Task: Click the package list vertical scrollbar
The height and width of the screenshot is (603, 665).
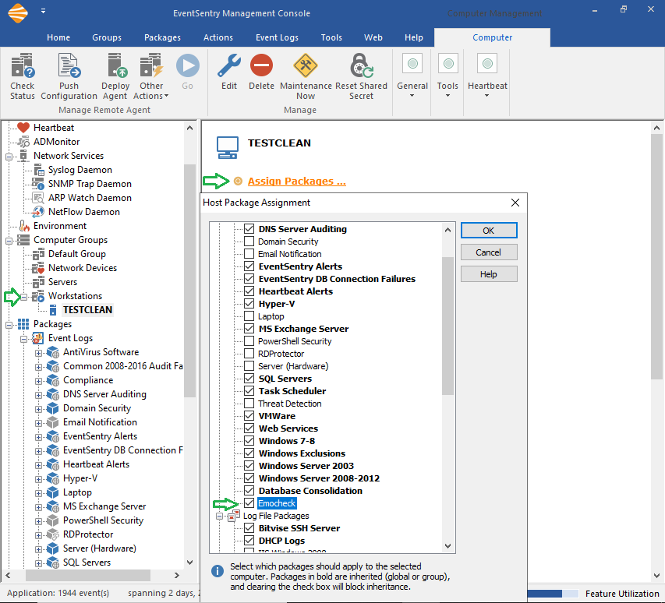Action: [447, 326]
